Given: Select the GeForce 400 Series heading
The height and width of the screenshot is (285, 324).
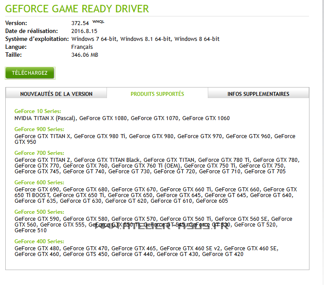Looking at the screenshot, I should [39, 241].
